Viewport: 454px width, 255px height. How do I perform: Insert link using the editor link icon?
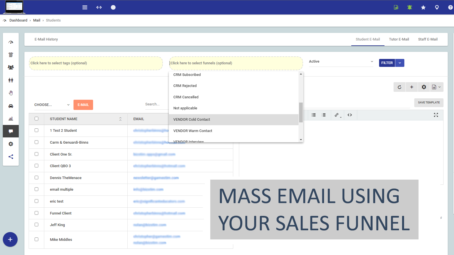pyautogui.click(x=337, y=115)
